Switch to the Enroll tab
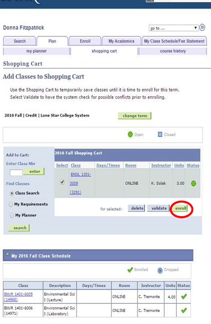Screen dimensions: 211x324 point(85,41)
